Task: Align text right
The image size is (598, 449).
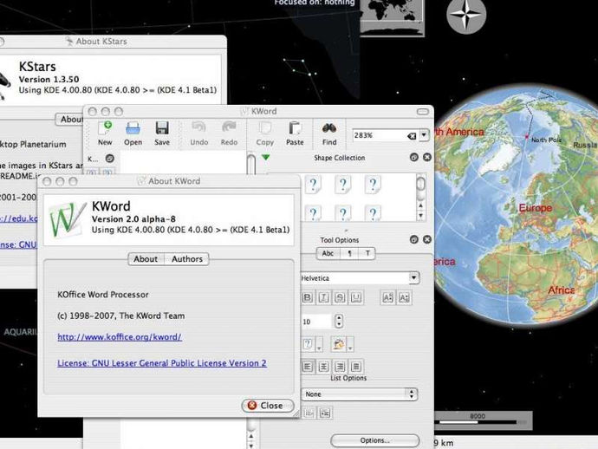Action: pyautogui.click(x=340, y=367)
